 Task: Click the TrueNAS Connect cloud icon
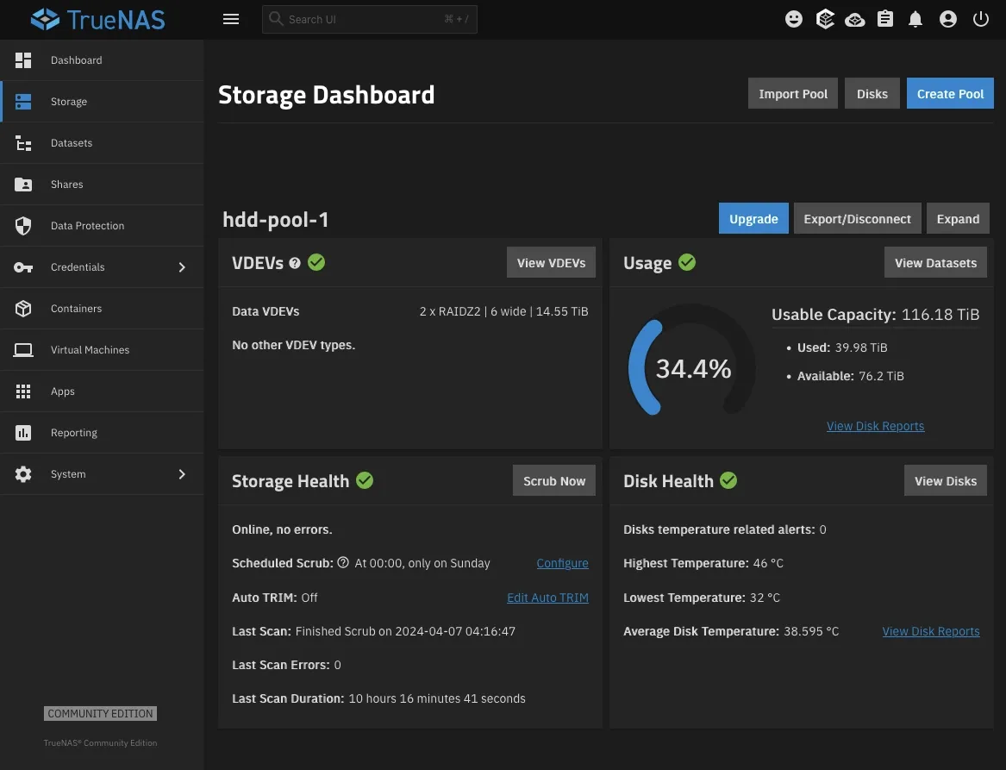pyautogui.click(x=854, y=20)
